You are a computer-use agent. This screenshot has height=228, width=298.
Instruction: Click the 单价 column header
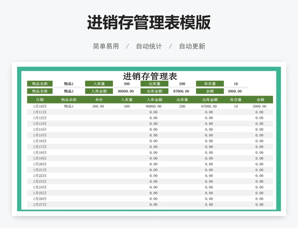[x=99, y=100]
